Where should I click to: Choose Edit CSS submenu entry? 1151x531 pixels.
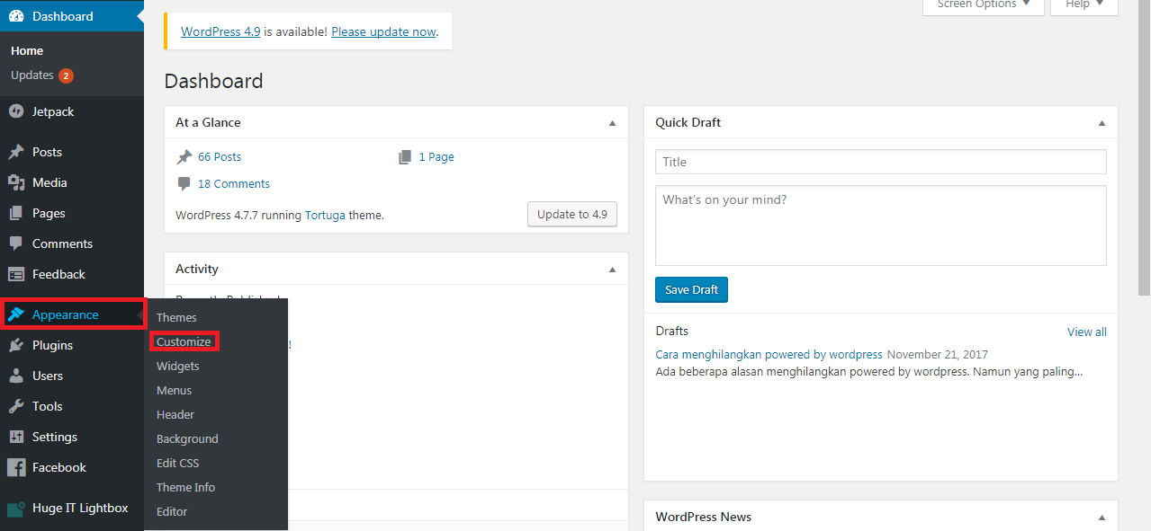(178, 463)
